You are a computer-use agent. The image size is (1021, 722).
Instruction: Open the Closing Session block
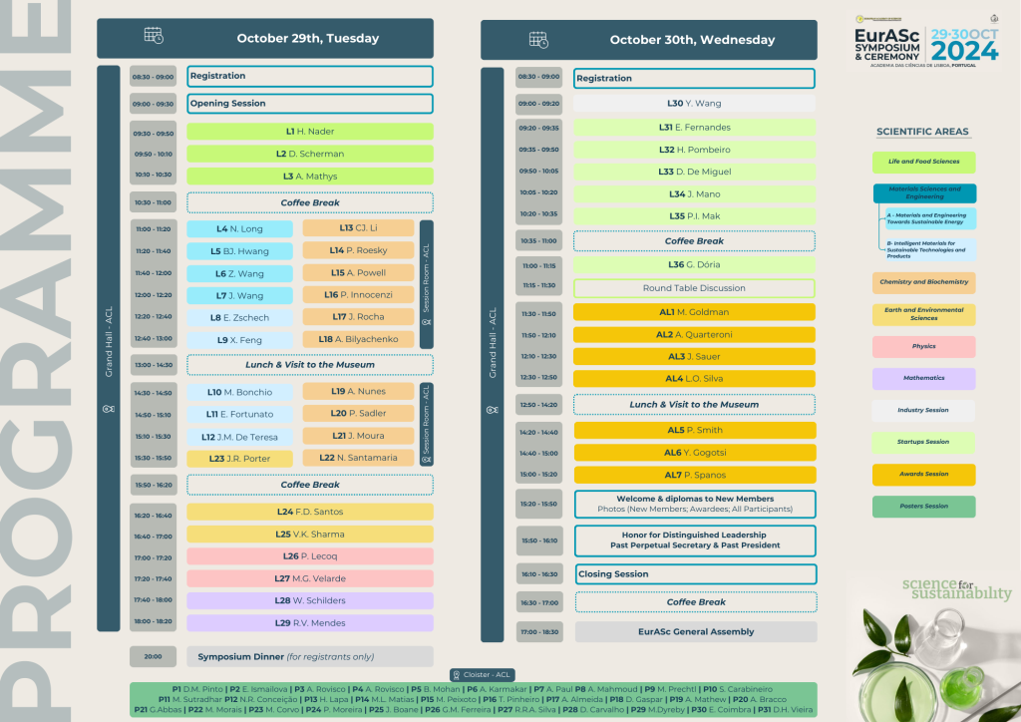(696, 574)
